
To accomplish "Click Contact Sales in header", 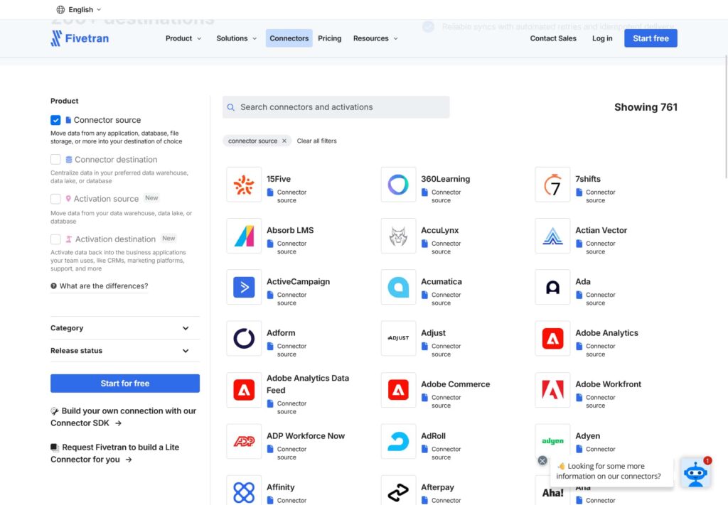I will pyautogui.click(x=553, y=38).
